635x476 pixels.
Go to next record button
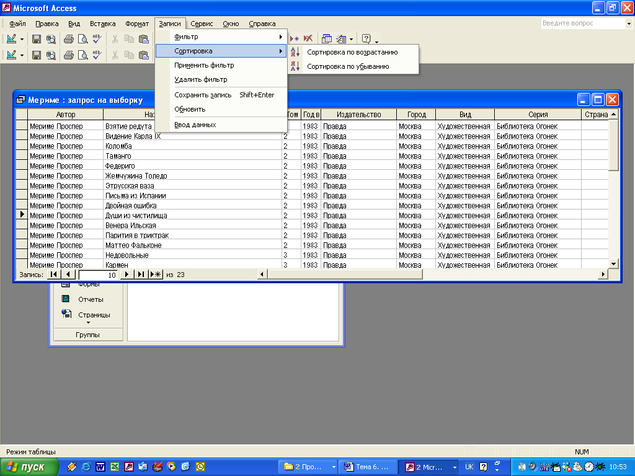[127, 275]
